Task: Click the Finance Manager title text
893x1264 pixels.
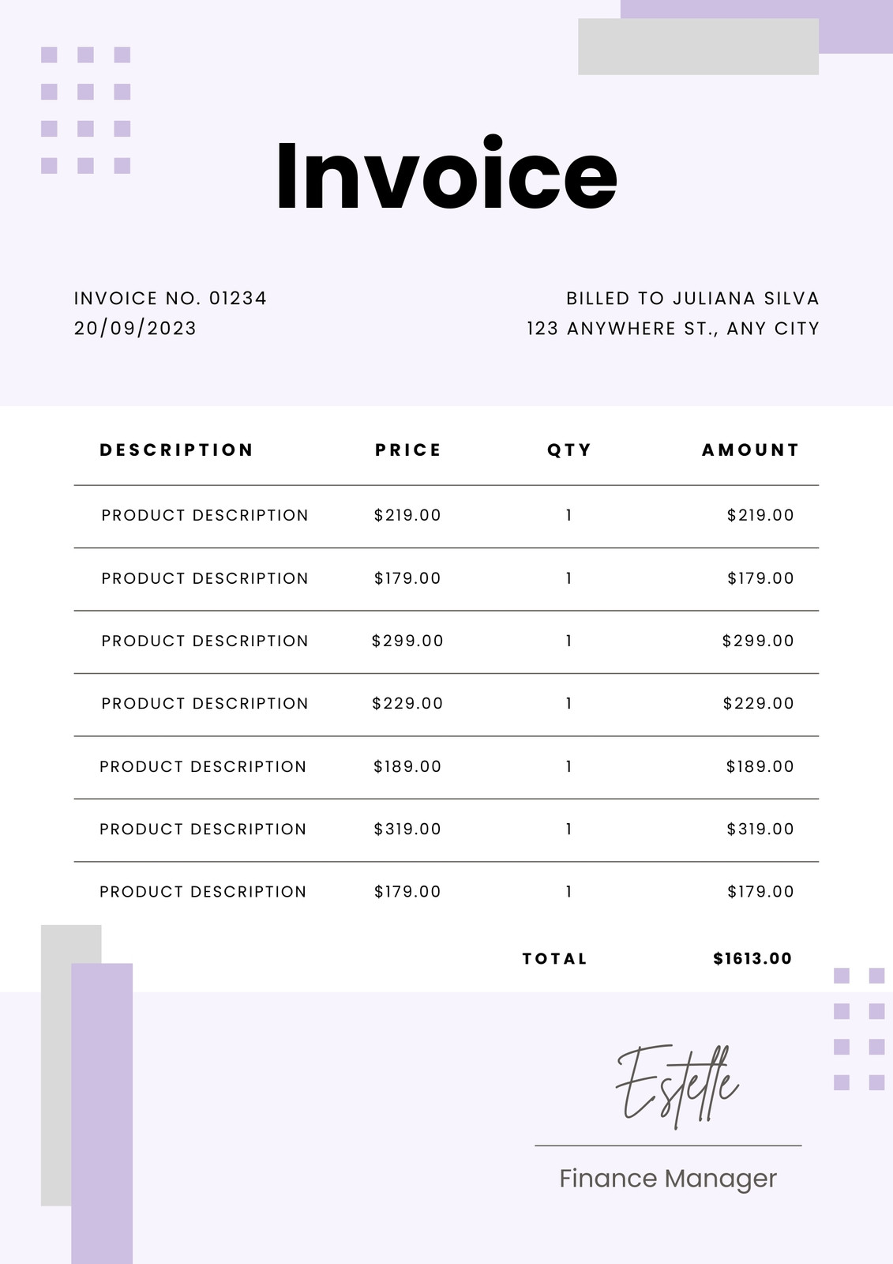Action: [x=668, y=1178]
